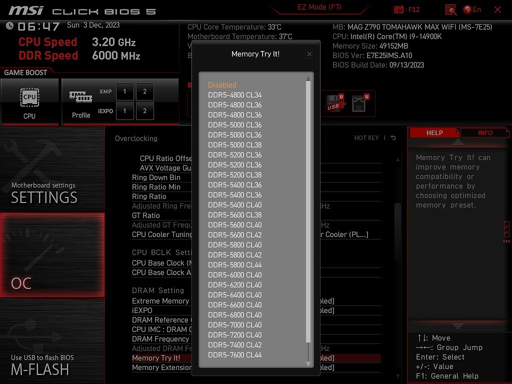Select DDR5-6000 CL40 preset
Viewport: 512px width, 384px height.
[234, 275]
